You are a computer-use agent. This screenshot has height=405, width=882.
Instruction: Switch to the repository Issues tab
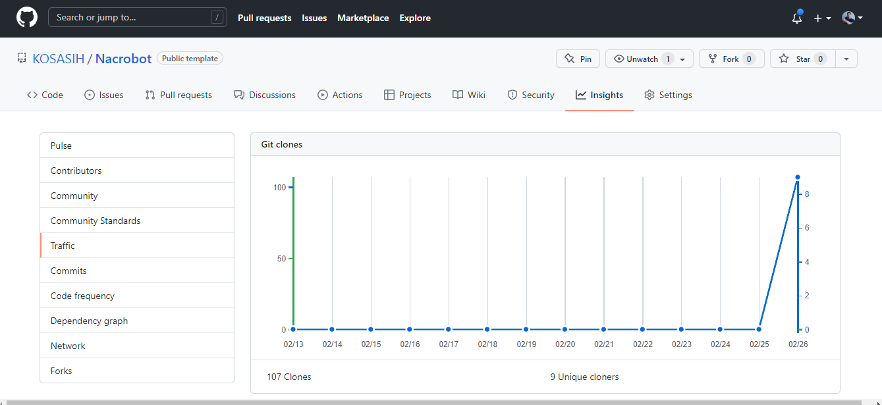(x=104, y=95)
